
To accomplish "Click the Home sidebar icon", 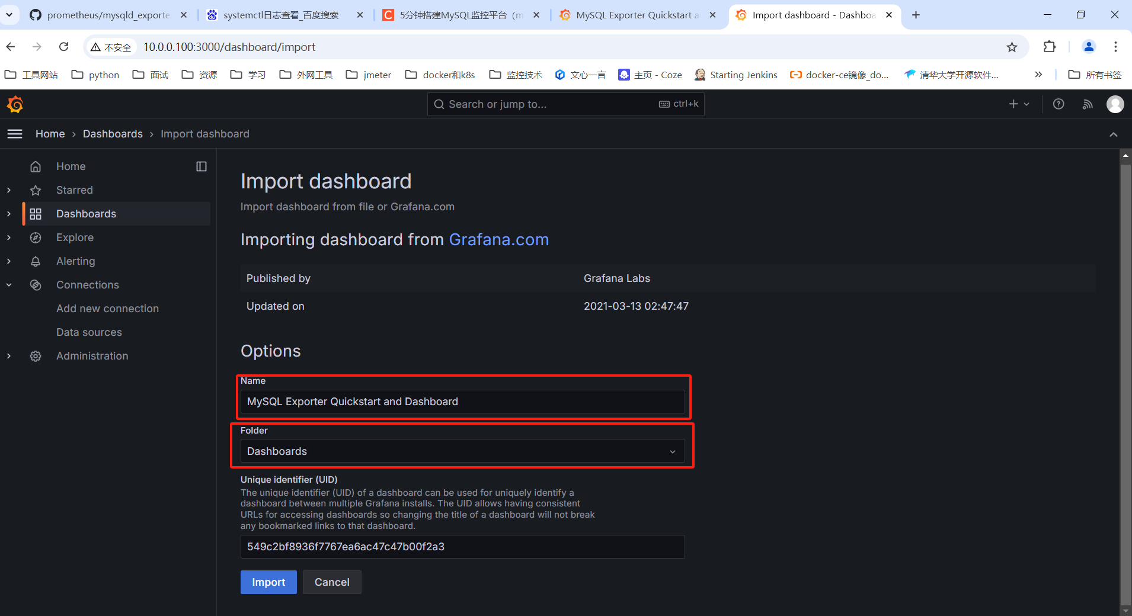I will (36, 166).
